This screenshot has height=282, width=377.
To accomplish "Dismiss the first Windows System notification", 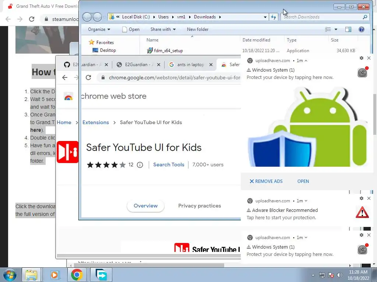I will tap(369, 58).
